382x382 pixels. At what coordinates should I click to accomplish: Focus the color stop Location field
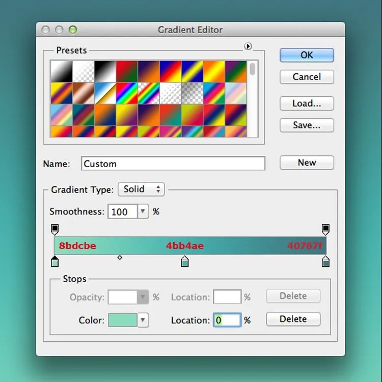click(227, 320)
